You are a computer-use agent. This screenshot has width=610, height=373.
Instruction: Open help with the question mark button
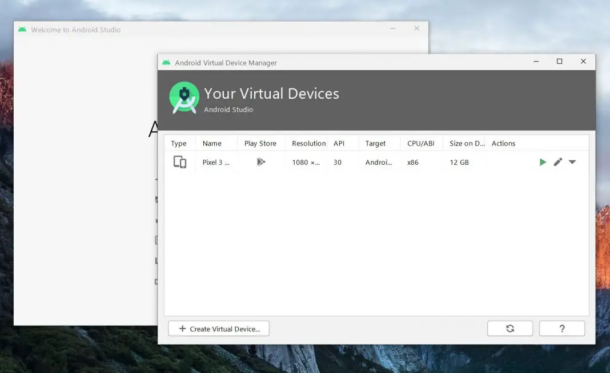coord(561,328)
